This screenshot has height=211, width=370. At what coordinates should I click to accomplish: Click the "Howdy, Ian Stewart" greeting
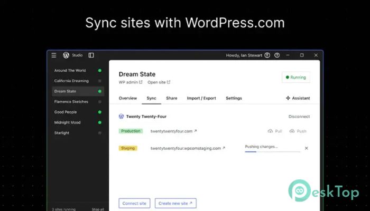[244, 55]
